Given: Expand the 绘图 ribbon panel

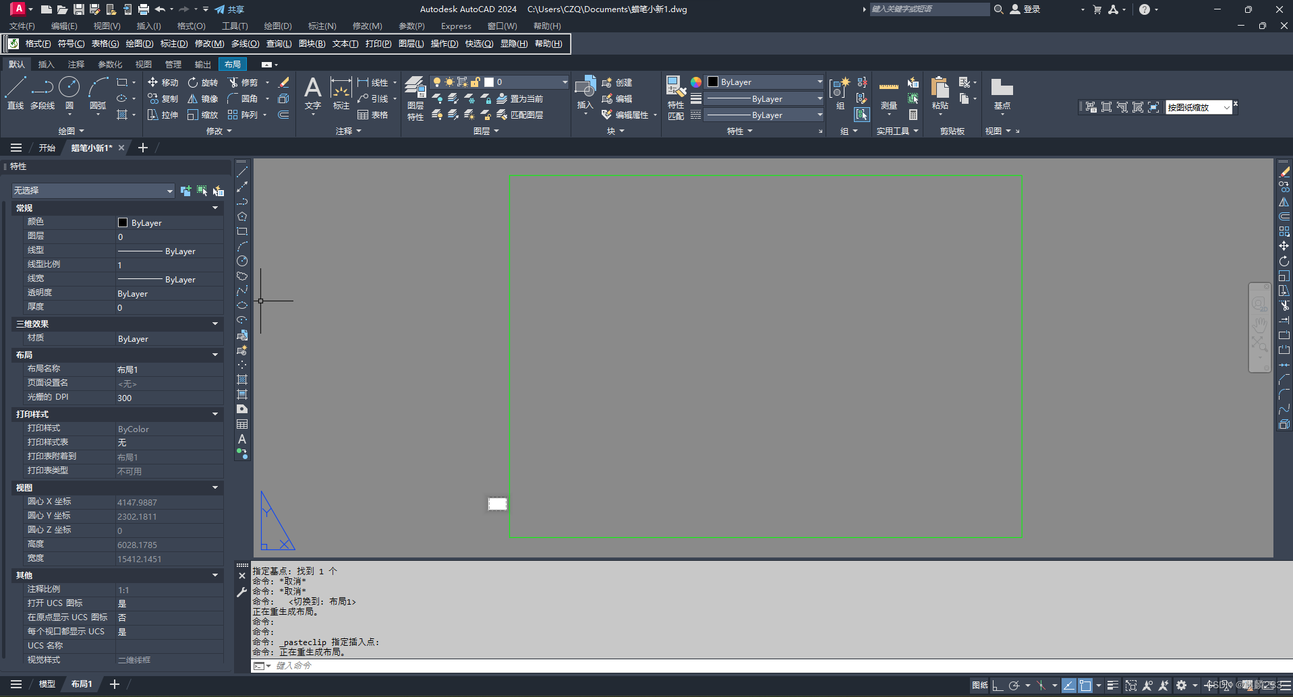Looking at the screenshot, I should (71, 131).
